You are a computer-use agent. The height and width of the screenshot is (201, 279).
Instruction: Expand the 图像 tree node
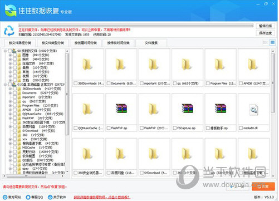[x=10, y=55]
